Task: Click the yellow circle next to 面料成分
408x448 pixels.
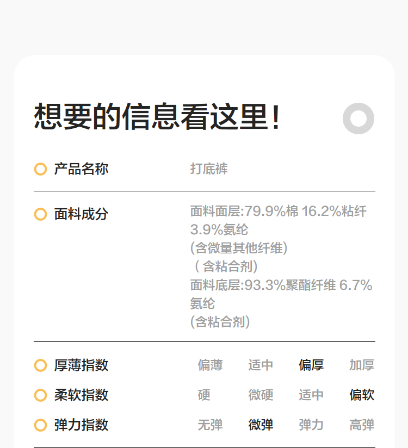Action: coord(40,214)
